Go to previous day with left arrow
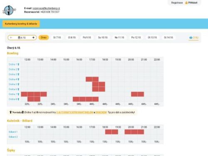 pyautogui.click(x=11, y=37)
